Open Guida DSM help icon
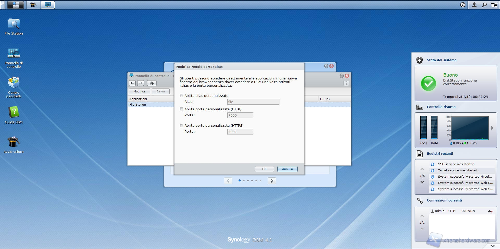The width and height of the screenshot is (500, 249). click(x=14, y=113)
